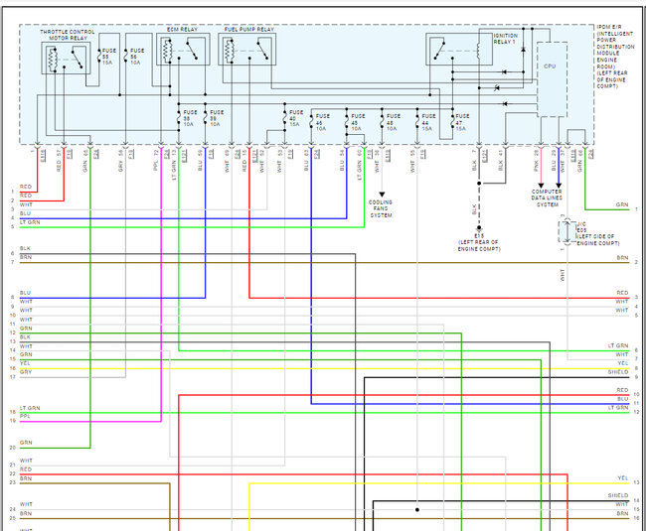
Task: Click the RED 57 wire label at connector
Action: pos(59,161)
